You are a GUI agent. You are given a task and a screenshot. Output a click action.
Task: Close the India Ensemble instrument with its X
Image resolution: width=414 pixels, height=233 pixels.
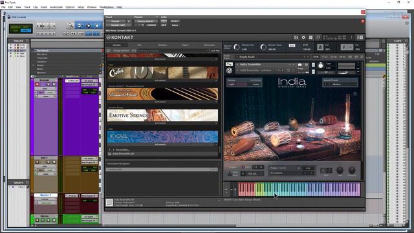click(358, 63)
